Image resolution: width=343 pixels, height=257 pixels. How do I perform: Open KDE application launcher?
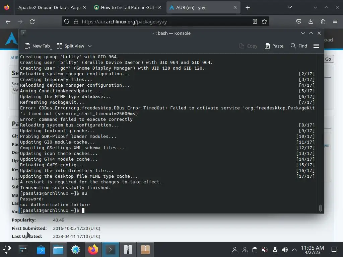pos(7,250)
